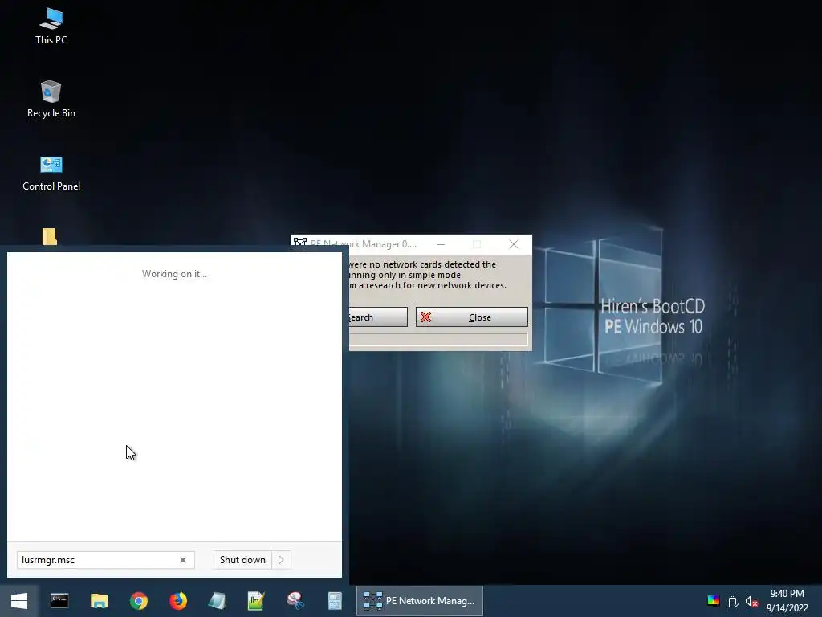822x617 pixels.
Task: Open the clock showing 9:40 PM
Action: click(x=787, y=601)
